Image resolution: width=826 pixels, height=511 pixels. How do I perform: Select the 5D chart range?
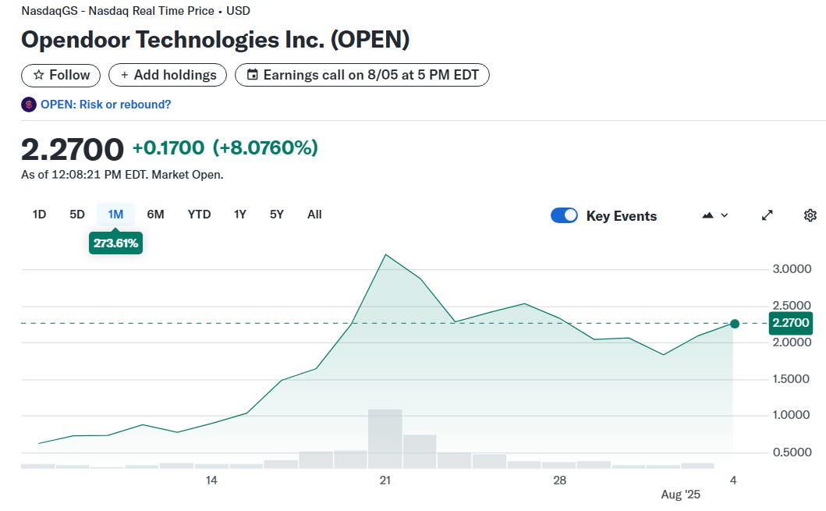tap(77, 215)
